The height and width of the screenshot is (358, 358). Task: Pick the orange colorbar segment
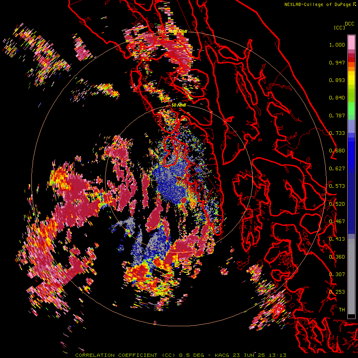tap(351, 69)
